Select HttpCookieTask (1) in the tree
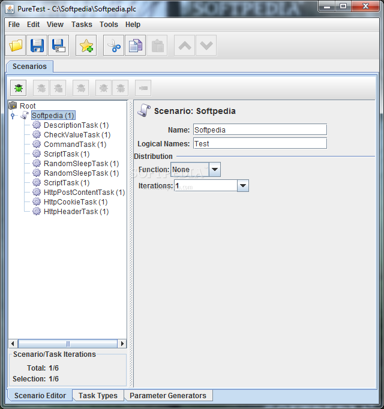This screenshot has height=409, width=384. click(x=76, y=202)
